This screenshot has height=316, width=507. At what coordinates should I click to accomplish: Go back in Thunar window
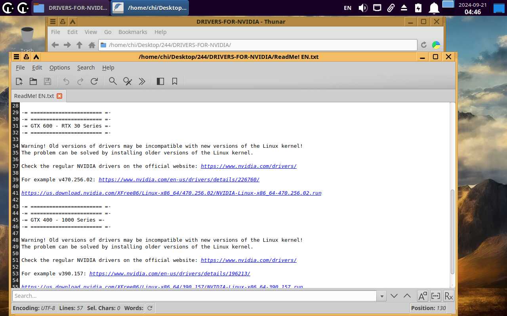click(55, 45)
